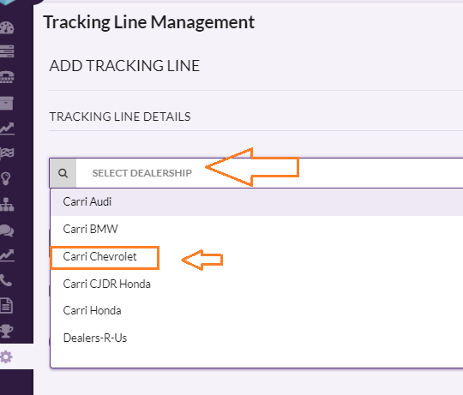Select the archive box sidebar icon
Screen dimensions: 463x395
[7, 104]
